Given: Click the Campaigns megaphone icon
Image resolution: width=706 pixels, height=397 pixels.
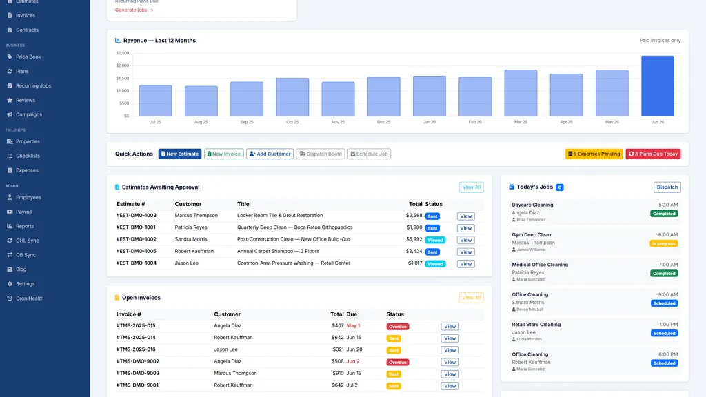Looking at the screenshot, I should [10, 114].
